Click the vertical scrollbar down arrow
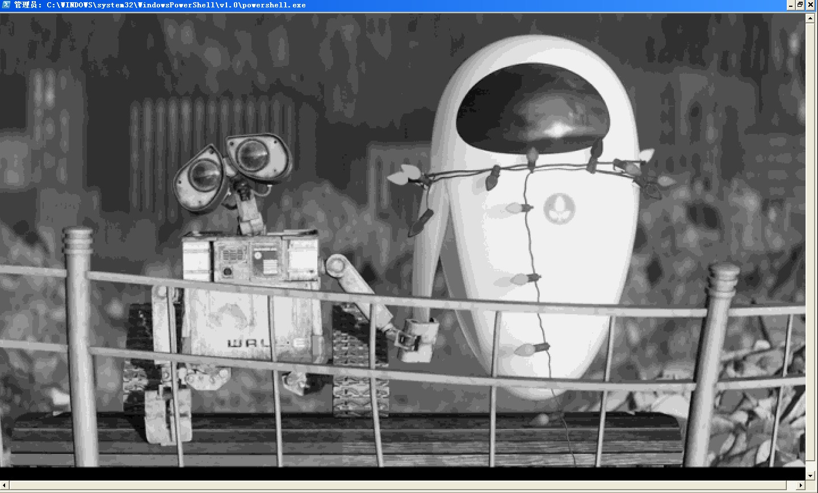The height and width of the screenshot is (493, 818). coord(810,476)
